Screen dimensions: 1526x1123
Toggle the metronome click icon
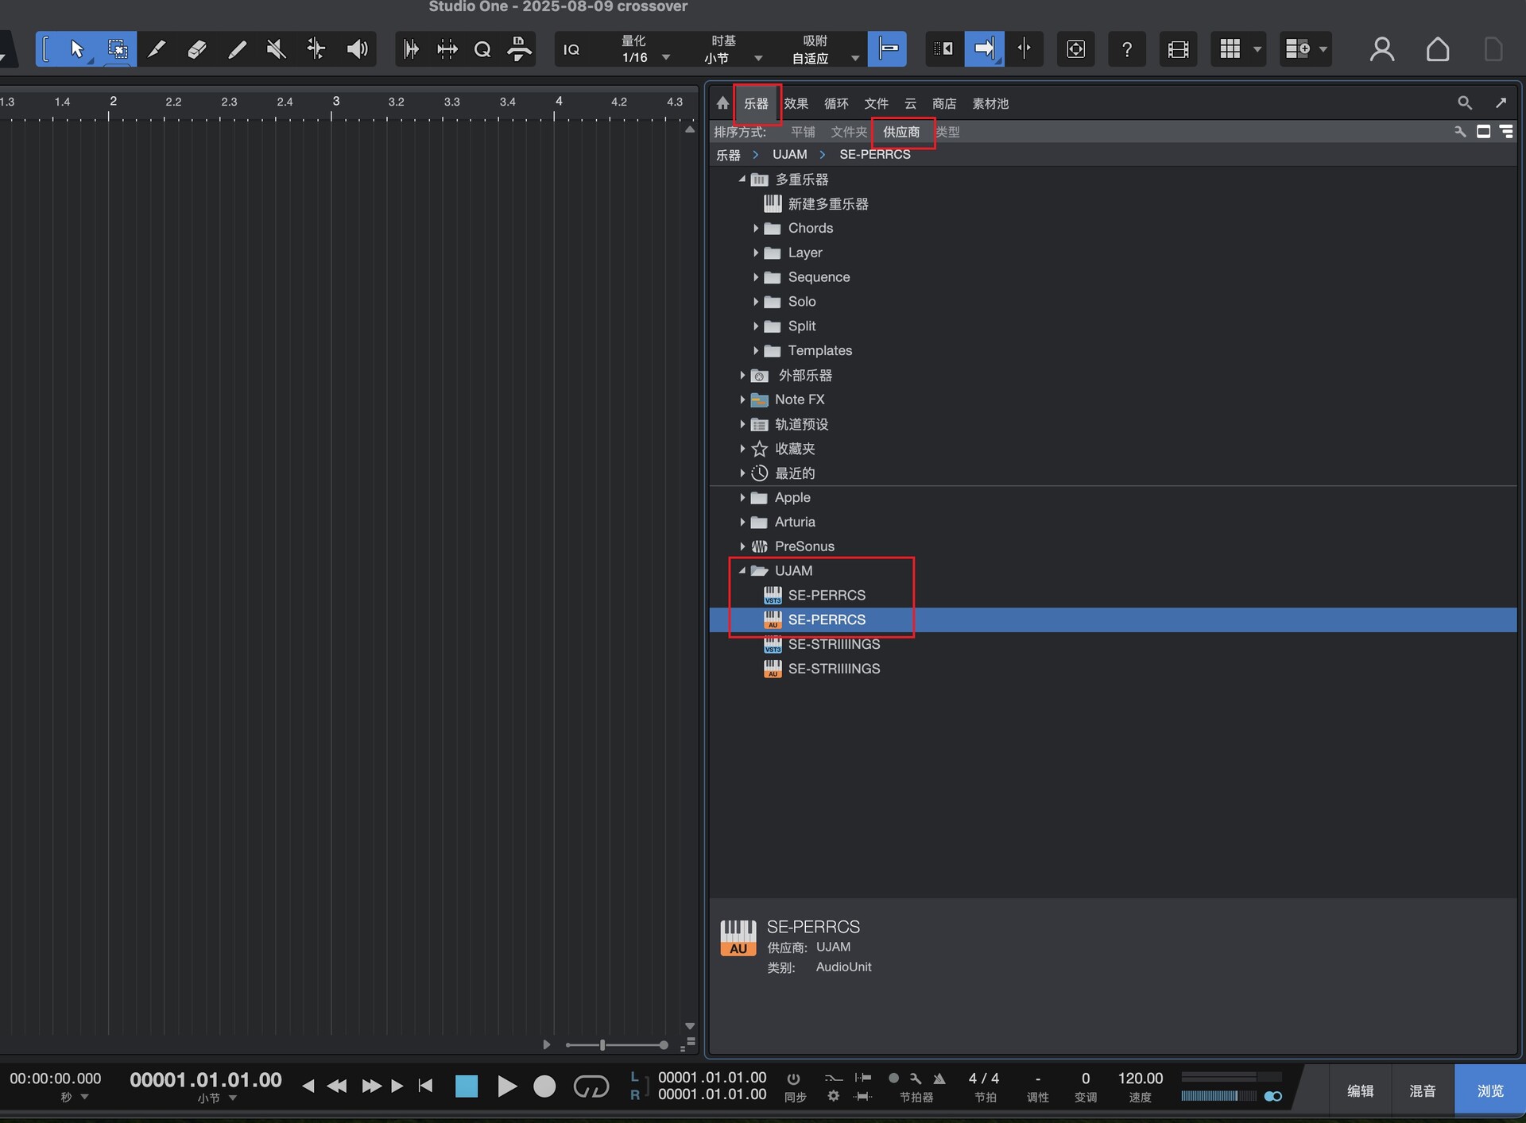coord(939,1079)
